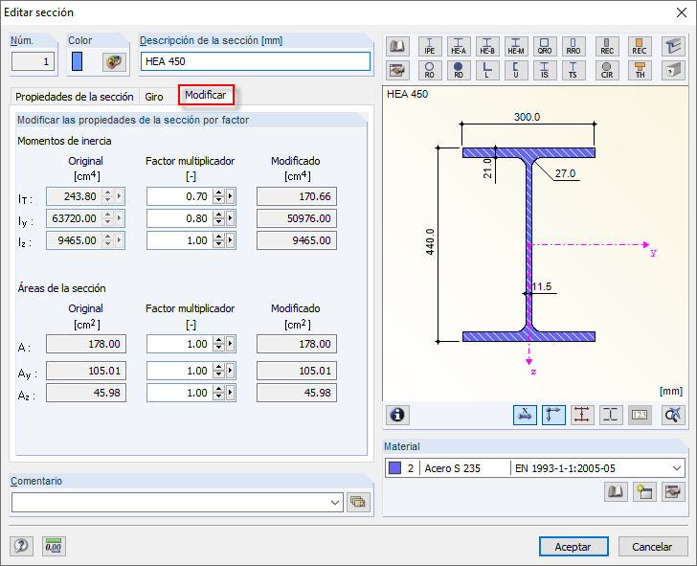Toggle numbering 123 display icon
This screenshot has height=566, width=697.
coord(640,415)
